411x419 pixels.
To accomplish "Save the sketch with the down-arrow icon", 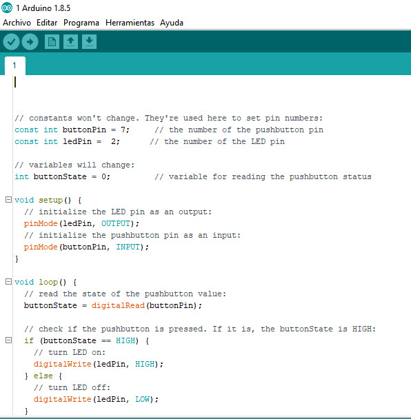I will click(x=90, y=41).
